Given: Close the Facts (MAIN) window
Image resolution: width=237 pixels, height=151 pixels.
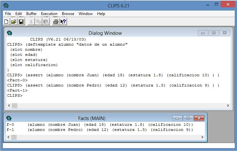Looking at the screenshot, I should point(199,118).
